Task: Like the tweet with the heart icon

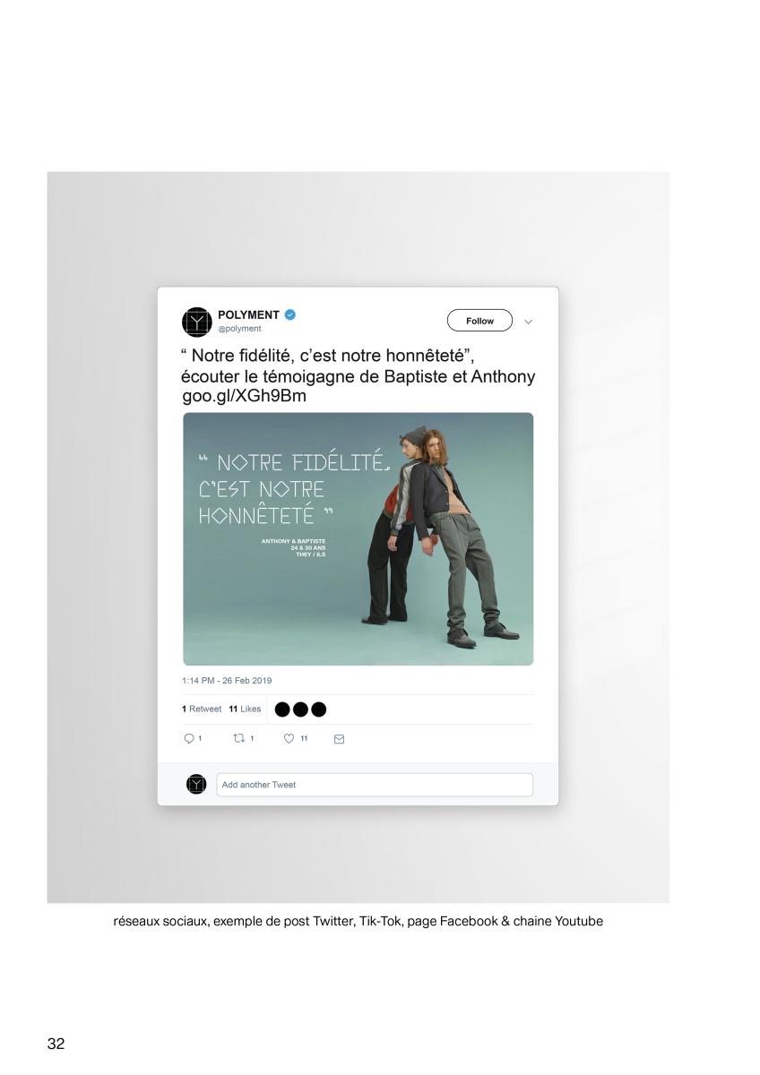Action: (x=289, y=739)
